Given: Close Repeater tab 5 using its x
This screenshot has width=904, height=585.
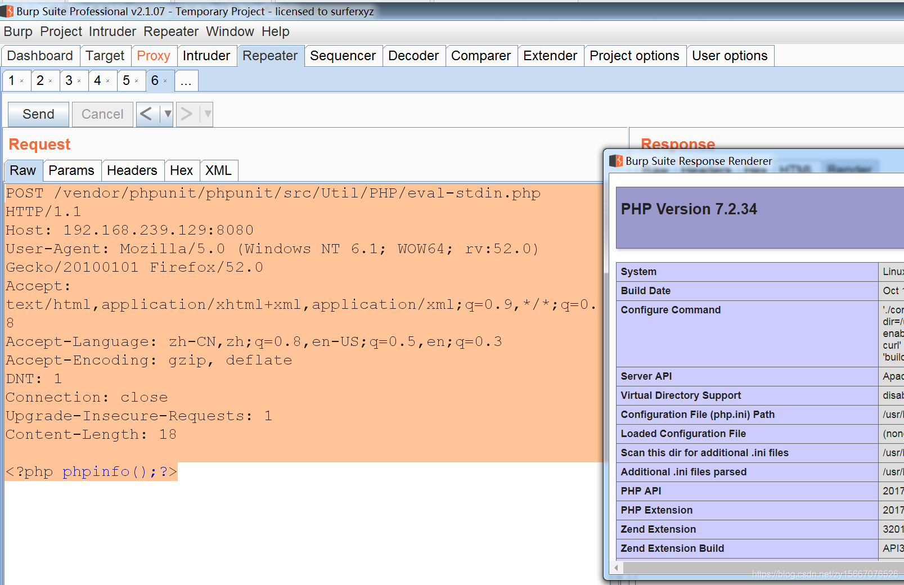Looking at the screenshot, I should click(x=136, y=81).
